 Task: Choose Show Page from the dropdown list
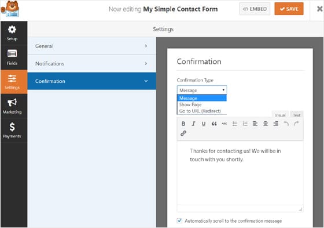tap(202, 104)
